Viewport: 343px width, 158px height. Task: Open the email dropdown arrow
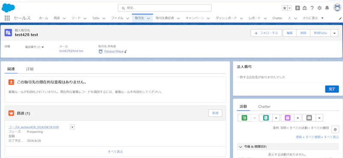[319, 118]
